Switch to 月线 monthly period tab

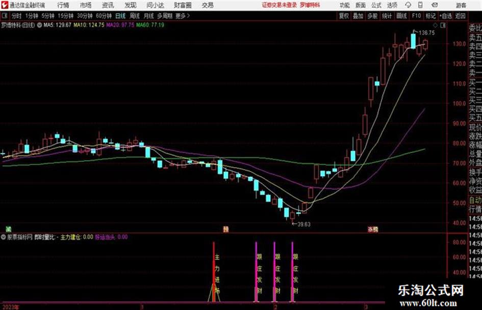149,16
